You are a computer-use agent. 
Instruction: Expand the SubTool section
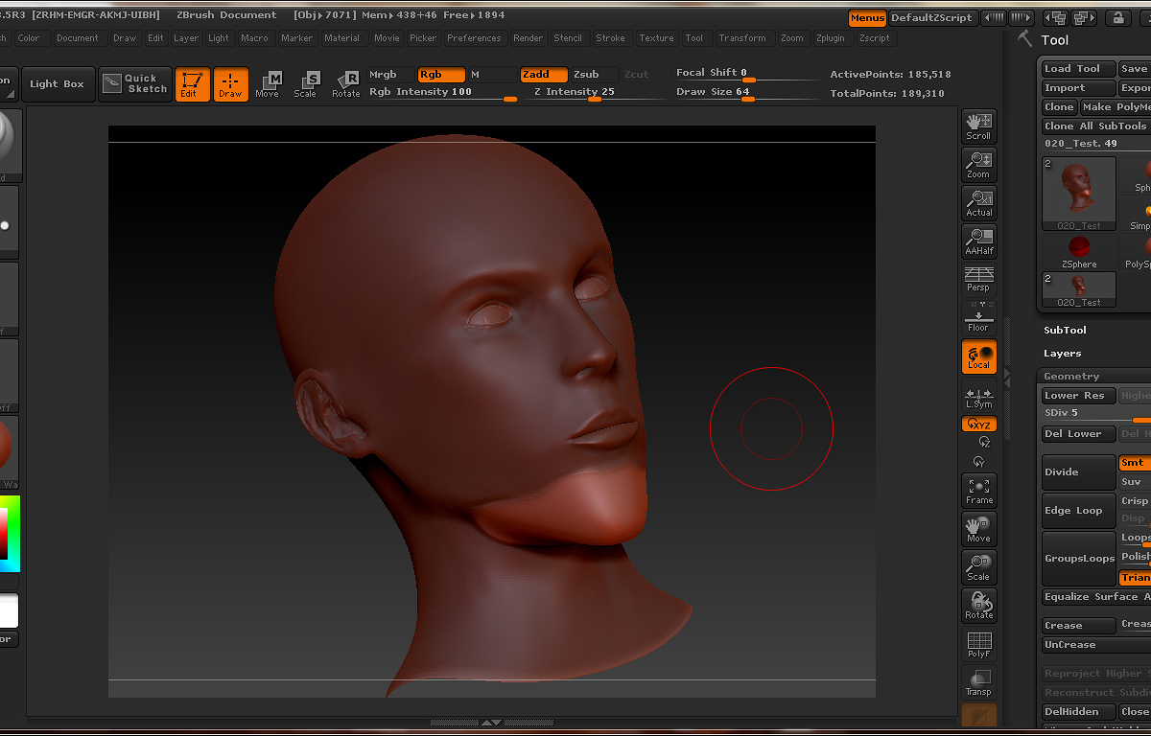(x=1065, y=330)
